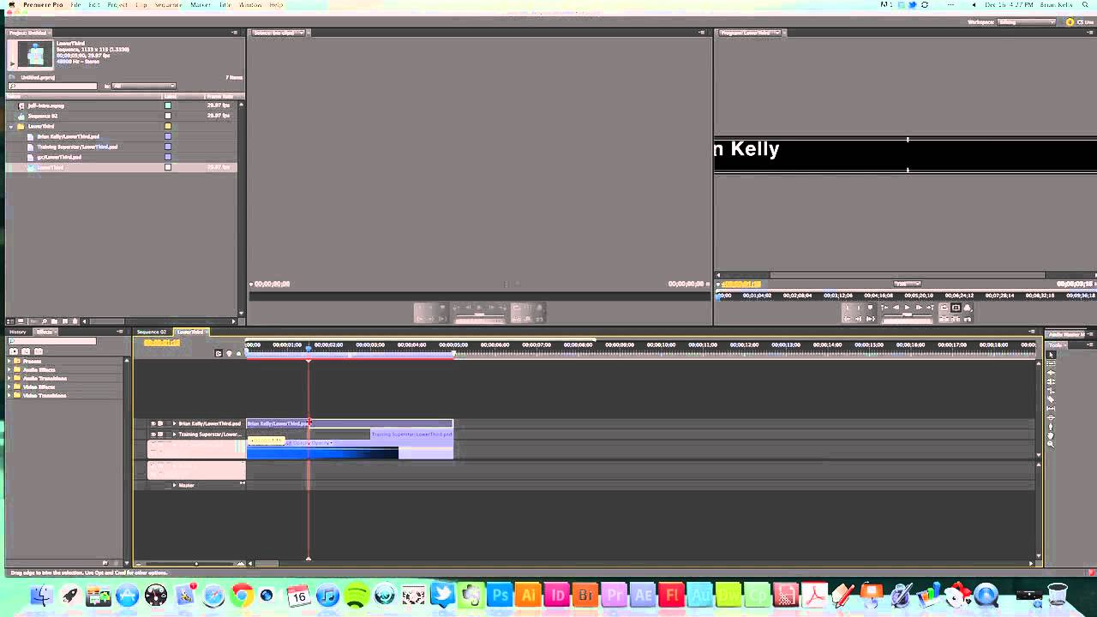Viewport: 1097px width, 617px height.
Task: Click the Program monitor shuttle slider
Action: tap(907, 314)
